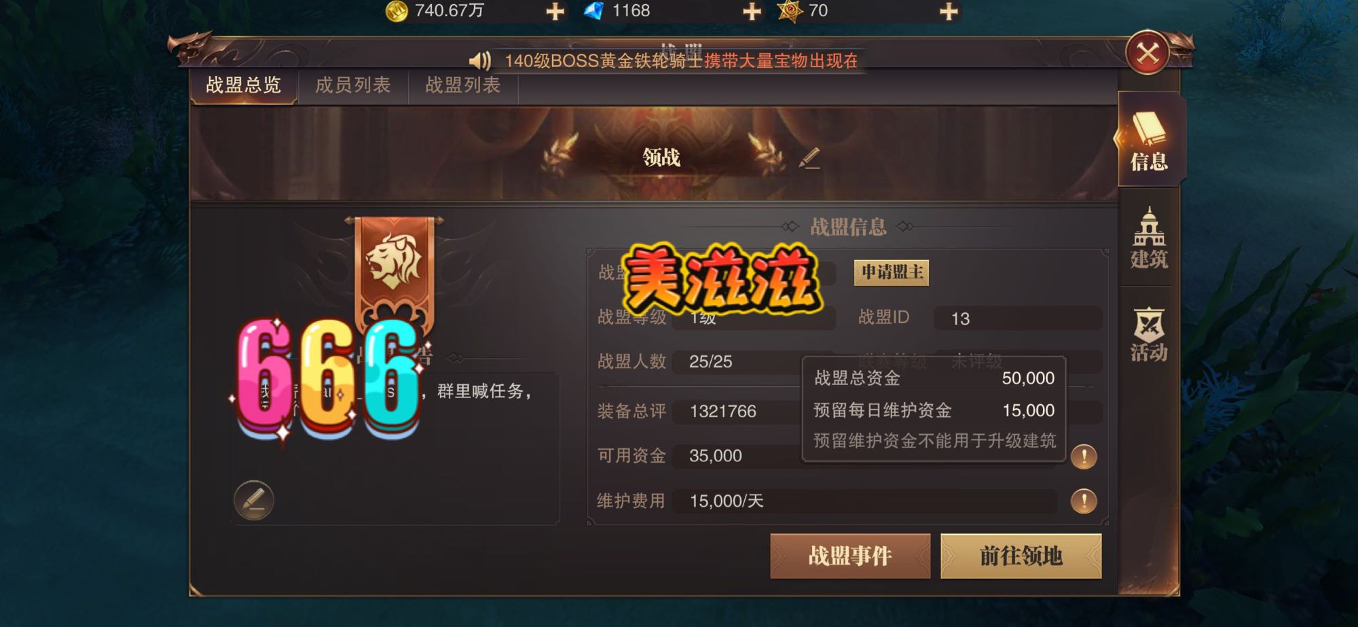Switch to the 战盟总览 tab

(x=244, y=86)
